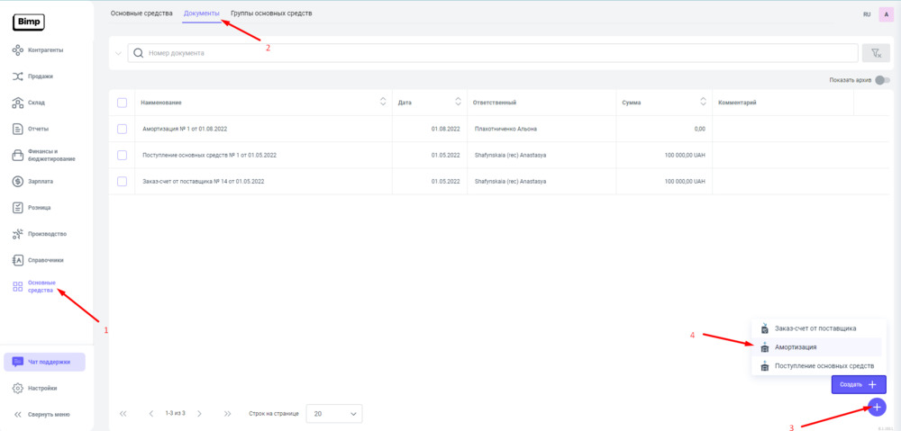Screen dimensions: 901x431
Task: Open Настройки gear icon
Action: pos(17,389)
